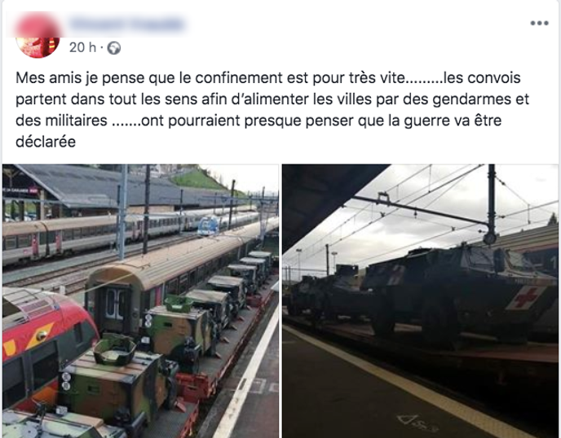Click the words 'des militaires' in the post

(61, 120)
